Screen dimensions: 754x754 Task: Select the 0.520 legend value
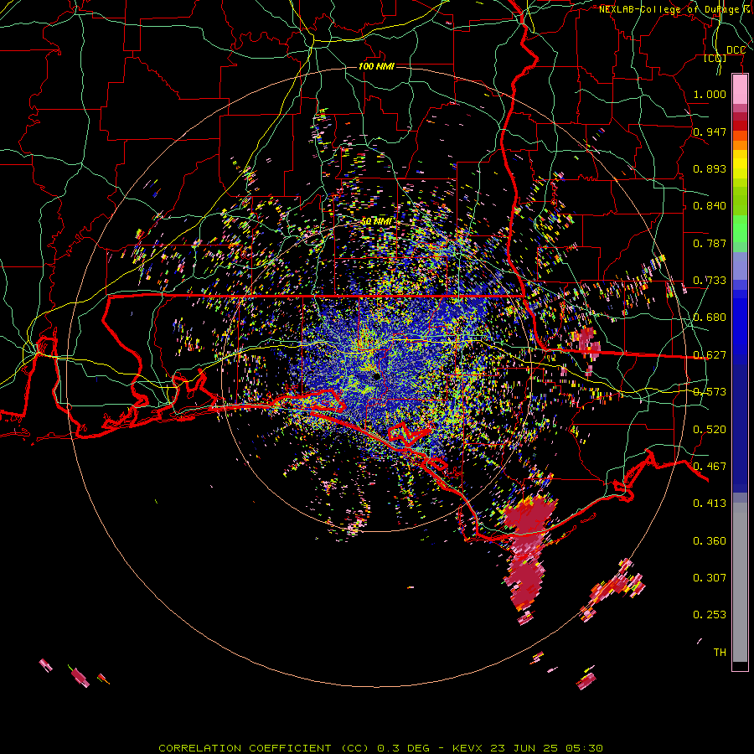coord(710,430)
